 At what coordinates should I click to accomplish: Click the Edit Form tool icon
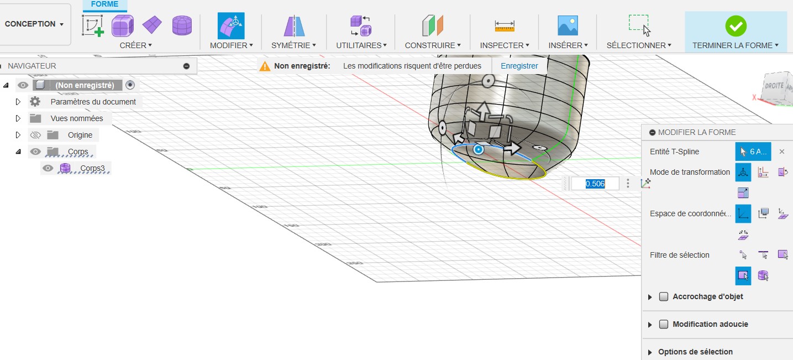tap(231, 25)
